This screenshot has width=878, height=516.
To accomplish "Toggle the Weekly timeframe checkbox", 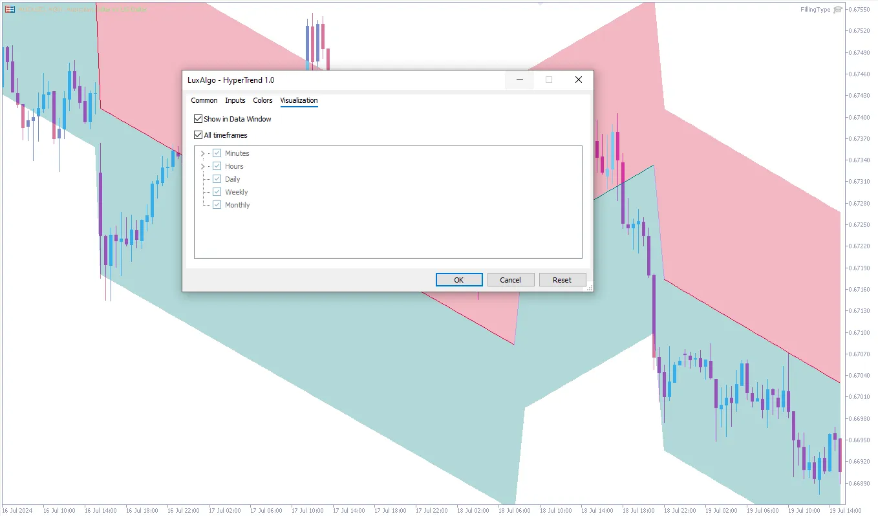I will [x=217, y=192].
